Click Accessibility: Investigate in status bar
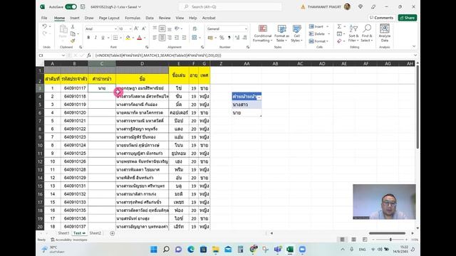This screenshot has height=256, width=456. tap(69, 240)
